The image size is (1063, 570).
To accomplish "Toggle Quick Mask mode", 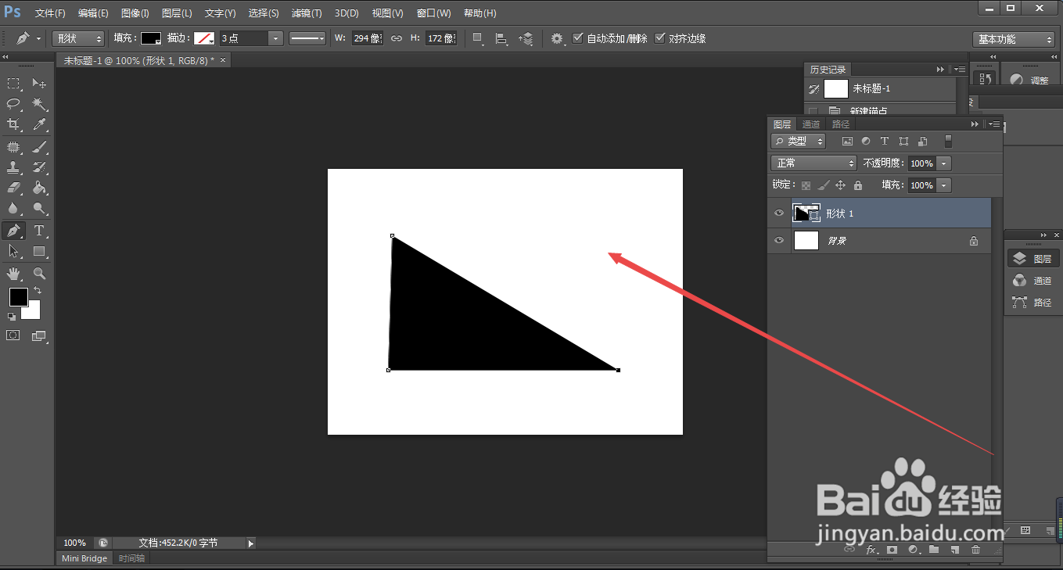I will pos(14,335).
